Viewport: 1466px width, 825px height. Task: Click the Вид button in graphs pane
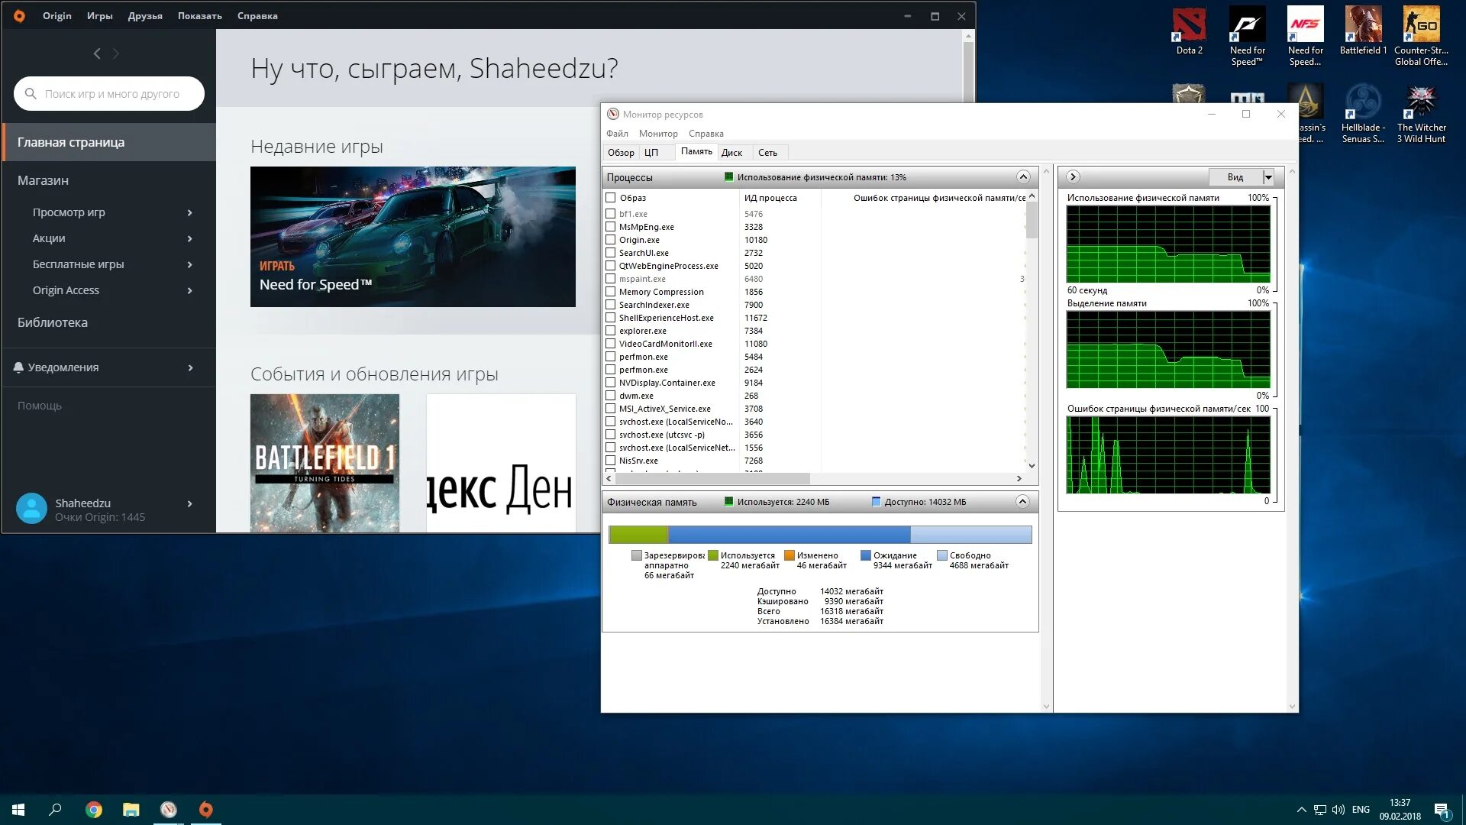coord(1235,177)
